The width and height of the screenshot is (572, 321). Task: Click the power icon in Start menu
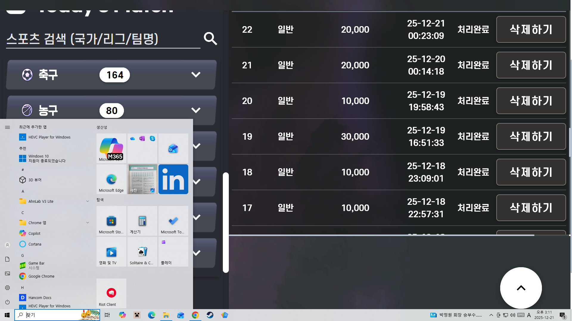click(x=7, y=302)
